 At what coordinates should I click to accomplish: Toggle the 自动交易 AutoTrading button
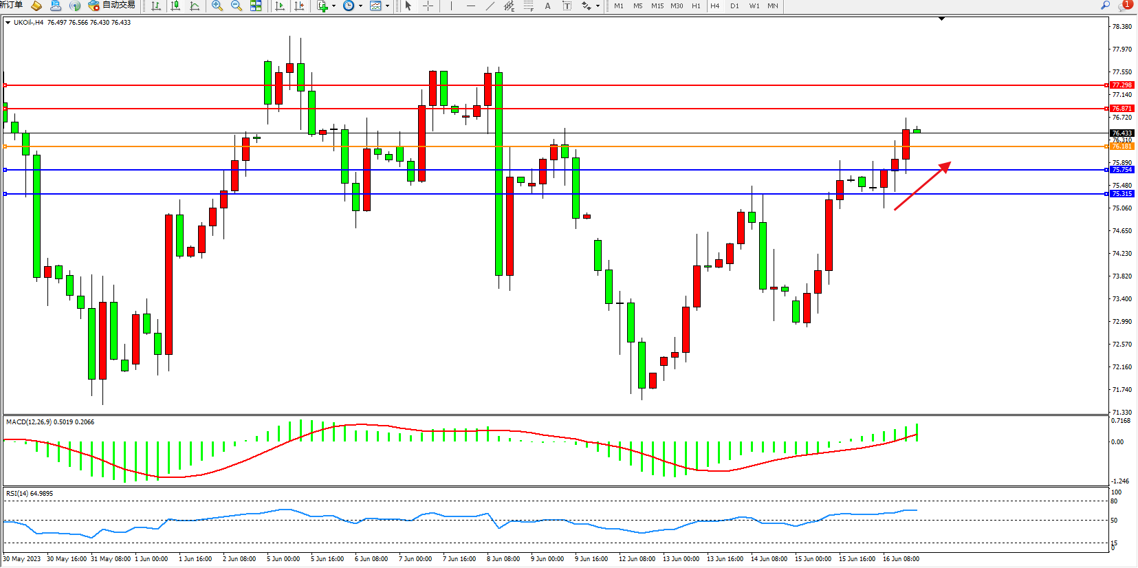111,6
